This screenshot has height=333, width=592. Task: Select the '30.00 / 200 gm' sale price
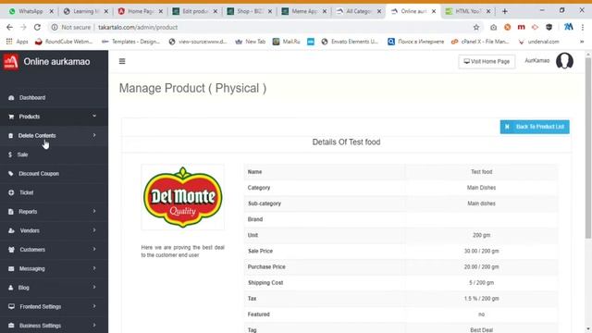(x=481, y=251)
